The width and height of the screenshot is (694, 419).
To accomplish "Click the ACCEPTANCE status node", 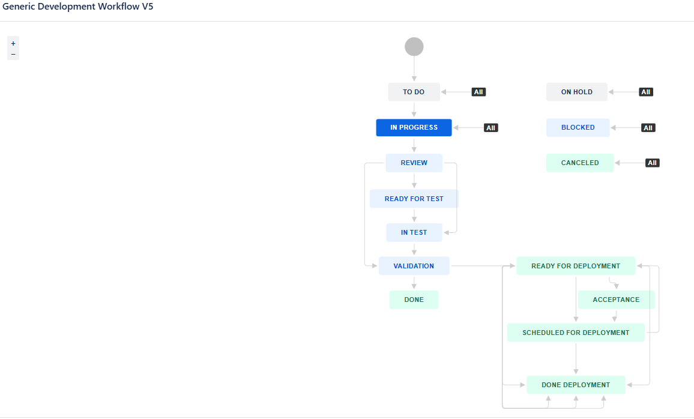I will click(616, 300).
